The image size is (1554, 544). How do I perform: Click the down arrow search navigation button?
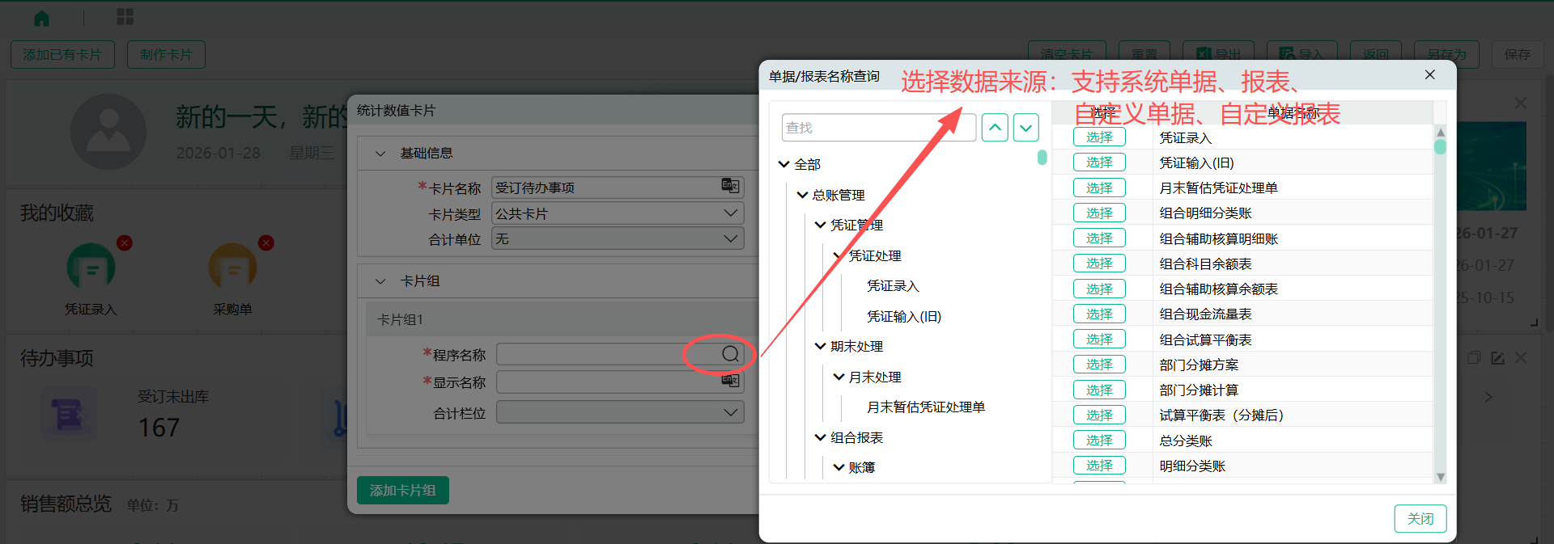(1026, 128)
